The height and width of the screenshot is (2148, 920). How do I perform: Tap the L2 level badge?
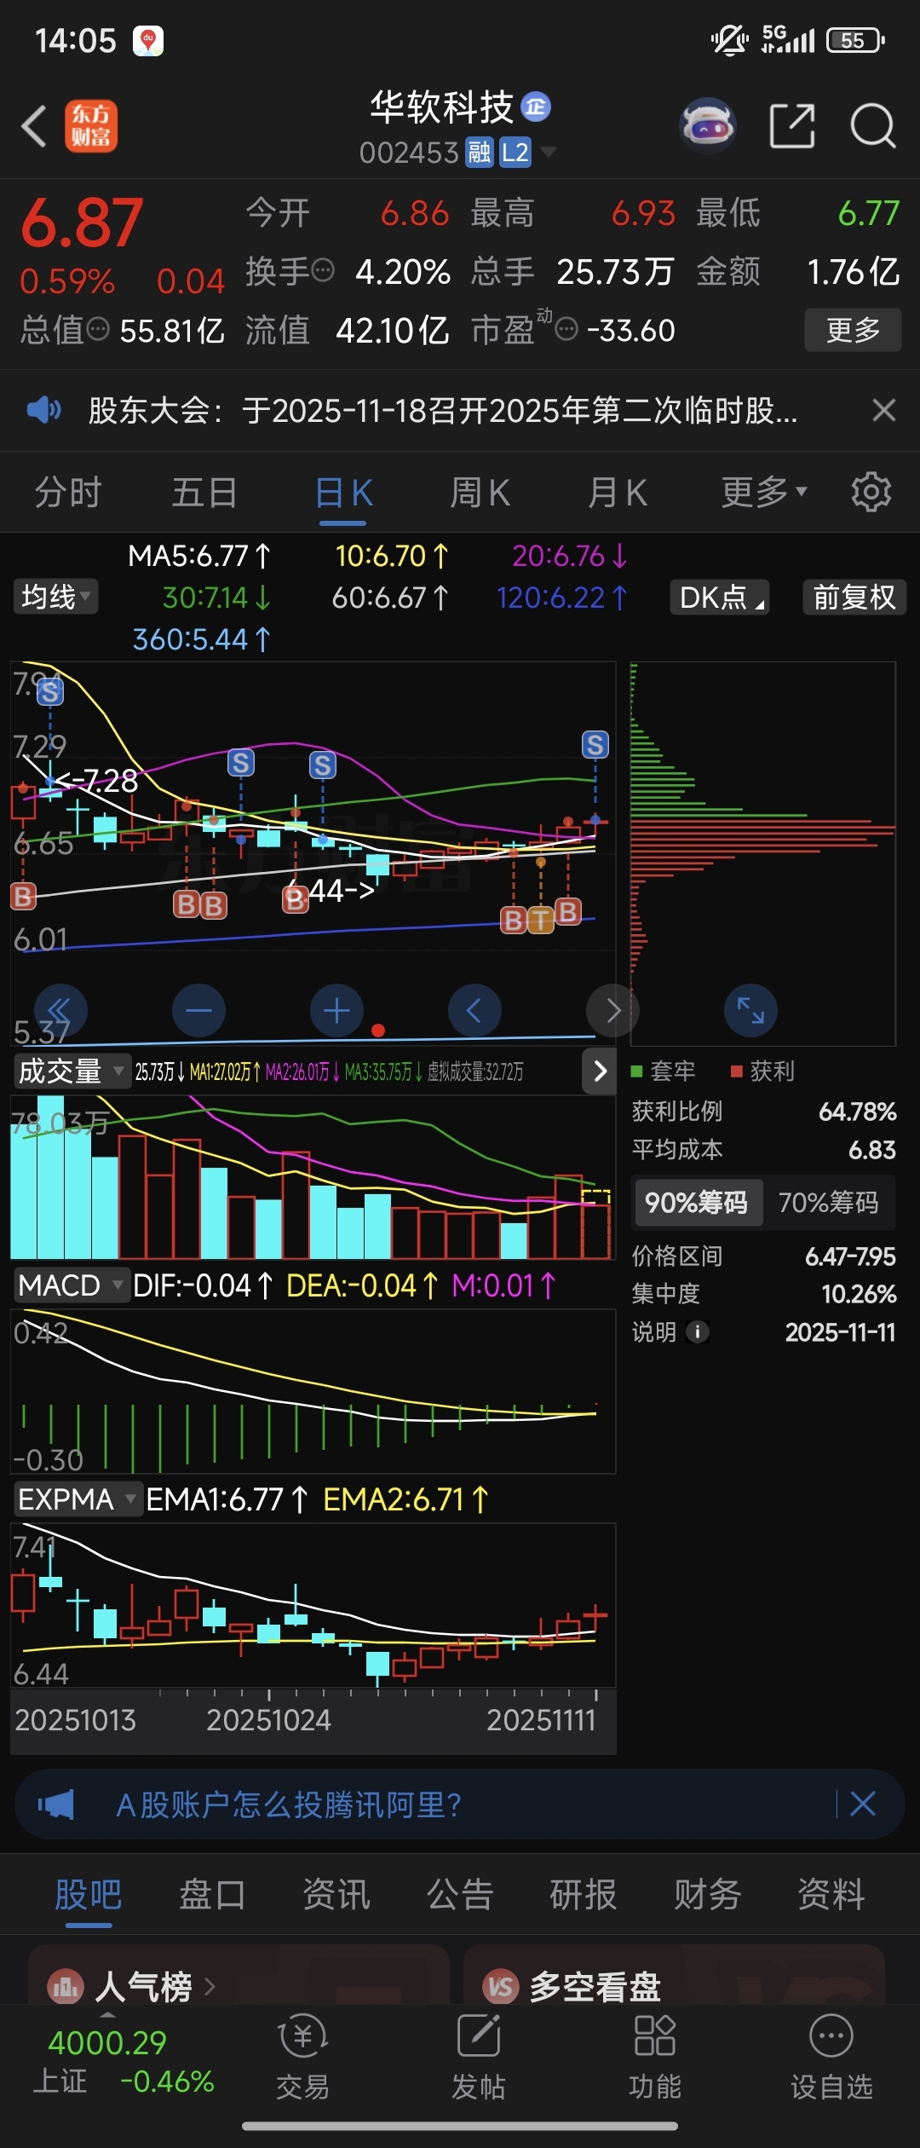coord(515,153)
